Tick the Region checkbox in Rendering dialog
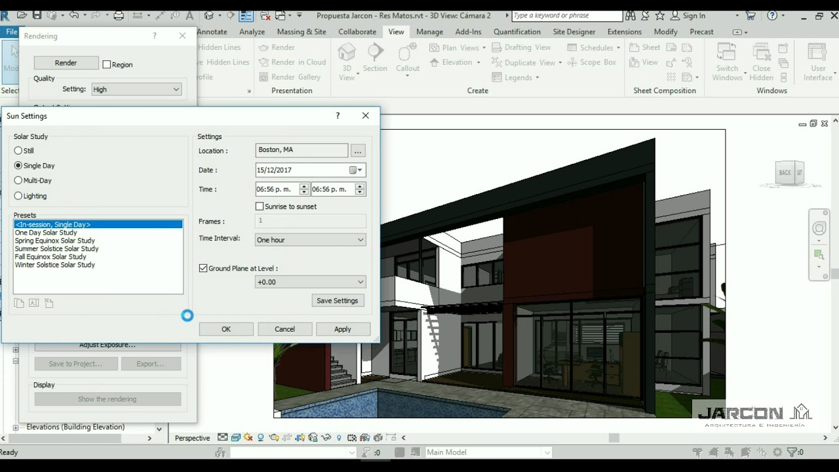The height and width of the screenshot is (472, 839). click(107, 65)
